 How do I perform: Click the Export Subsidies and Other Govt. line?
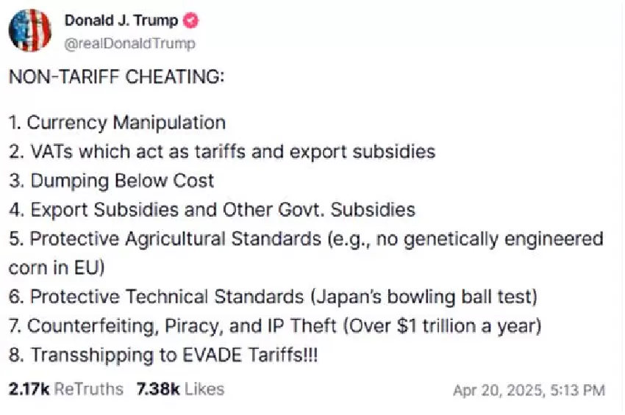click(x=213, y=210)
